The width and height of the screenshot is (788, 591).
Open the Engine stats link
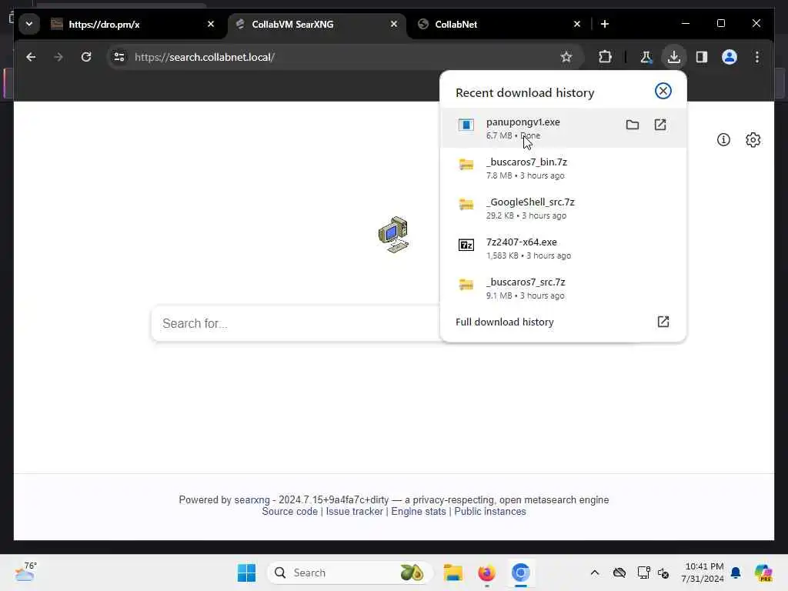click(x=418, y=512)
